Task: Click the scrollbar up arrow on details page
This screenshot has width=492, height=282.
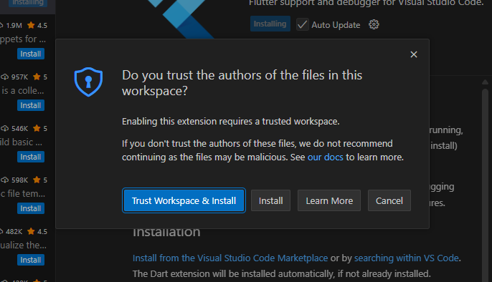Action: pos(485,82)
